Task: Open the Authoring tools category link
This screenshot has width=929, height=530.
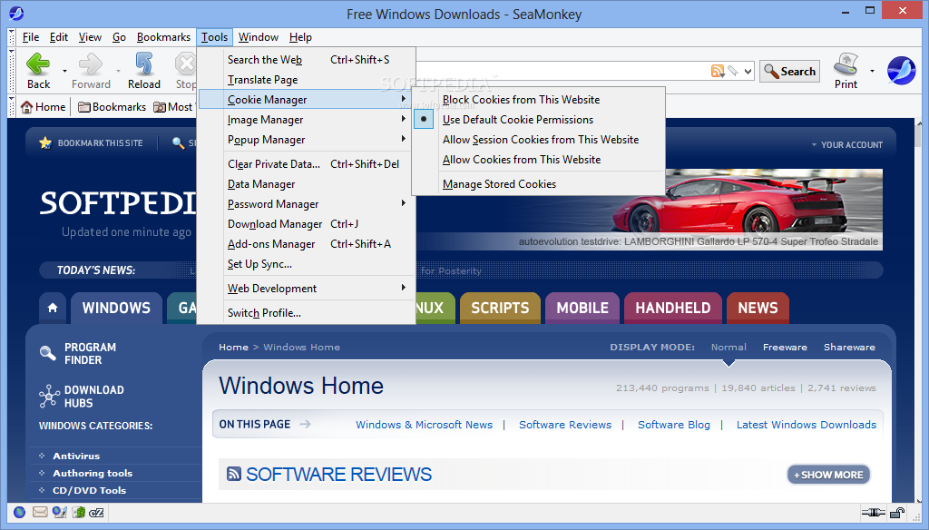Action: point(93,473)
